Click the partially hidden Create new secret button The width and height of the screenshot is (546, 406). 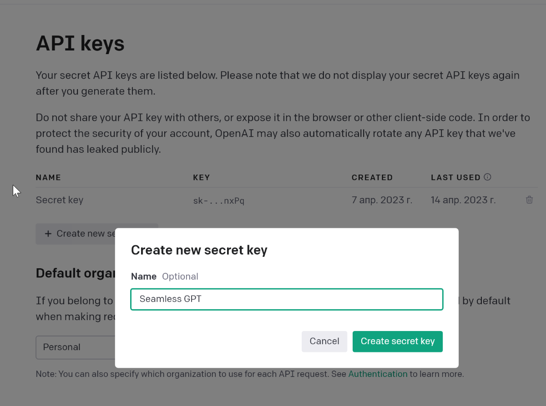(76, 234)
